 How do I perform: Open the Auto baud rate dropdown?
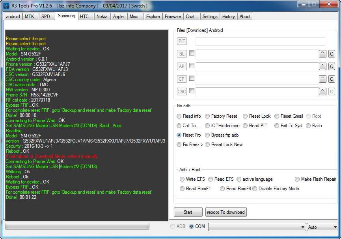point(322,227)
